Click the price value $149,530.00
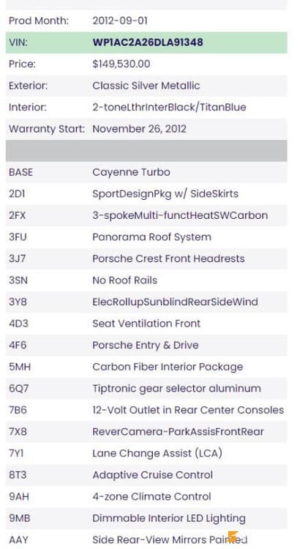Screen dimensions: 305x549 (121, 64)
